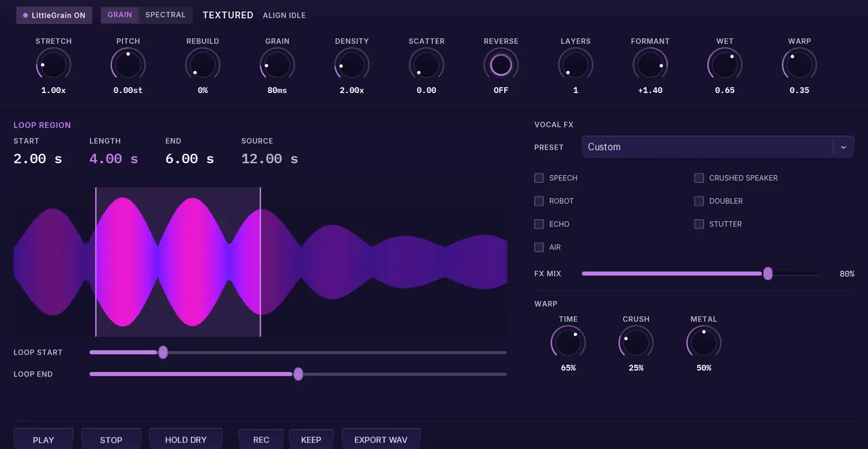Enable the Crushed Speaker checkbox
This screenshot has width=868, height=449.
click(x=699, y=178)
